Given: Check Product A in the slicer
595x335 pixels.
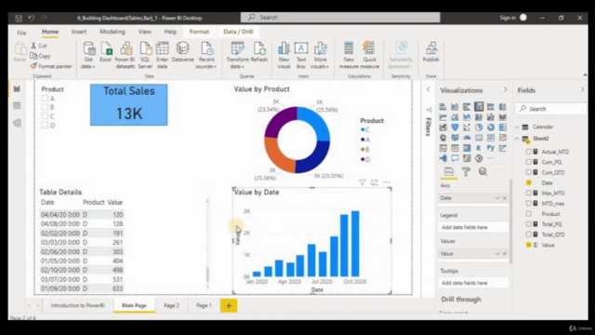Looking at the screenshot, I should pos(45,99).
